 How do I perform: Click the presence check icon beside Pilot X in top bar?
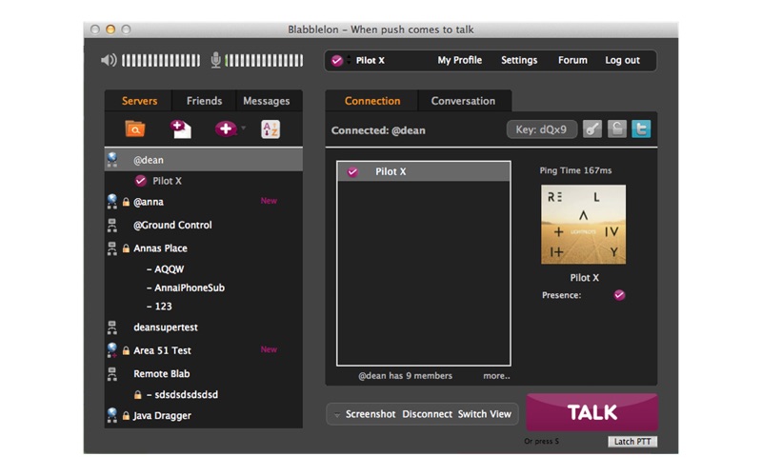click(337, 60)
